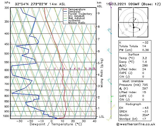Select the Parcel Trajectory legend entry

pos(78,14)
